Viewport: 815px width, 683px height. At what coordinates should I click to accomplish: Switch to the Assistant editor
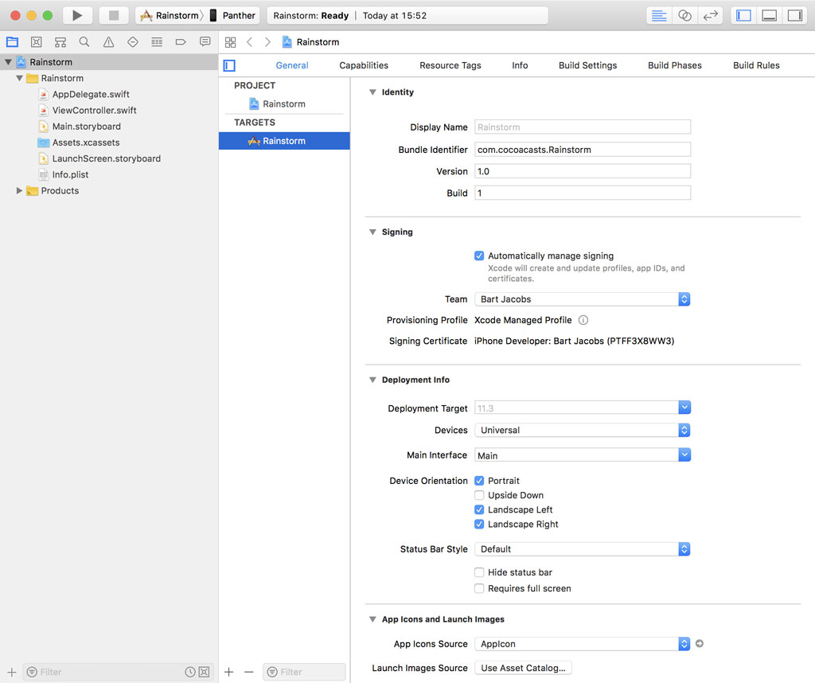(684, 15)
